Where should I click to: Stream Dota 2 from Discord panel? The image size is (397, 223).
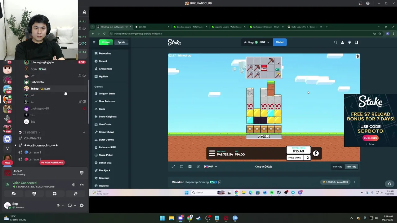pos(82,173)
